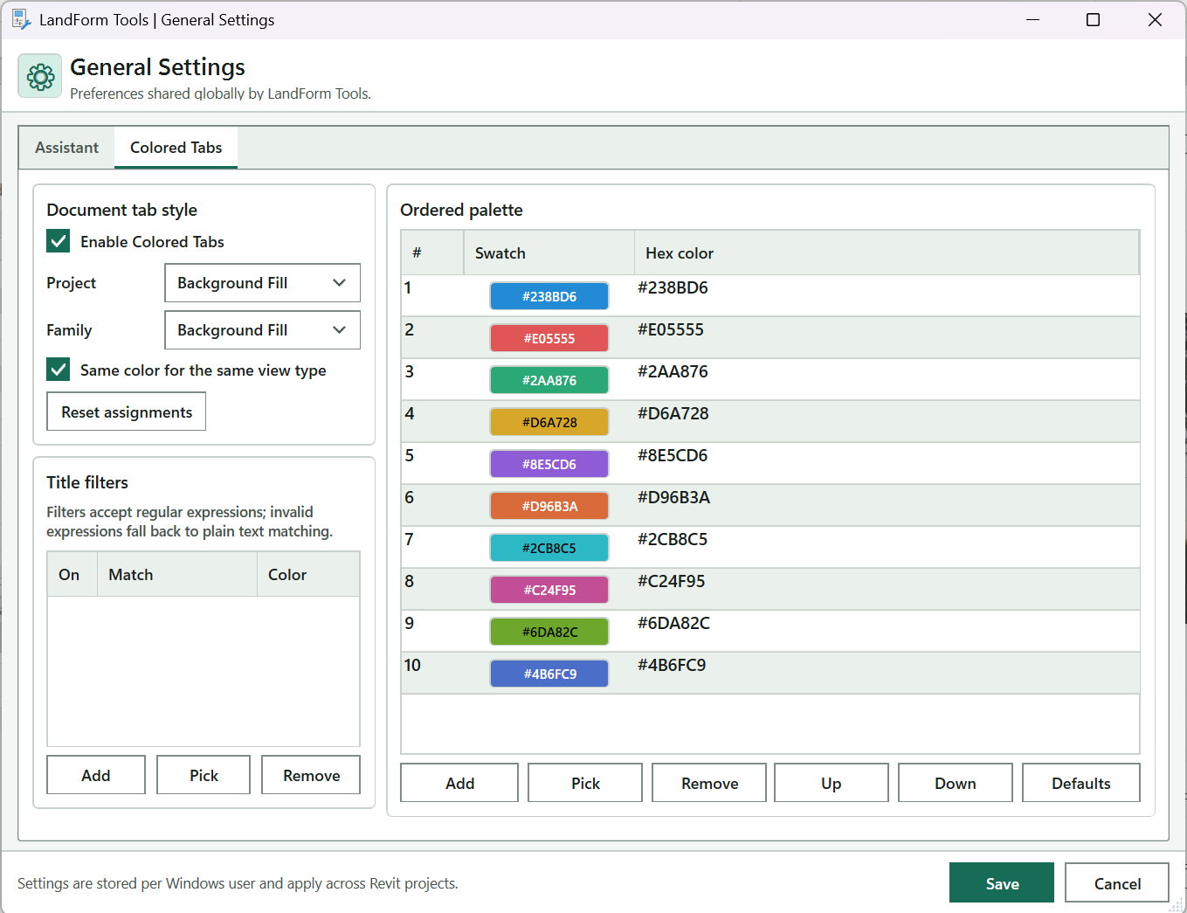Click Pick under Ordered palette
This screenshot has height=913, width=1187.
point(585,783)
